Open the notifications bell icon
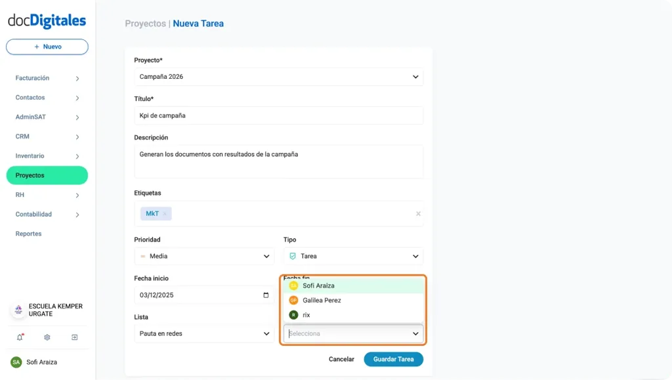Image resolution: width=672 pixels, height=380 pixels. 18,337
